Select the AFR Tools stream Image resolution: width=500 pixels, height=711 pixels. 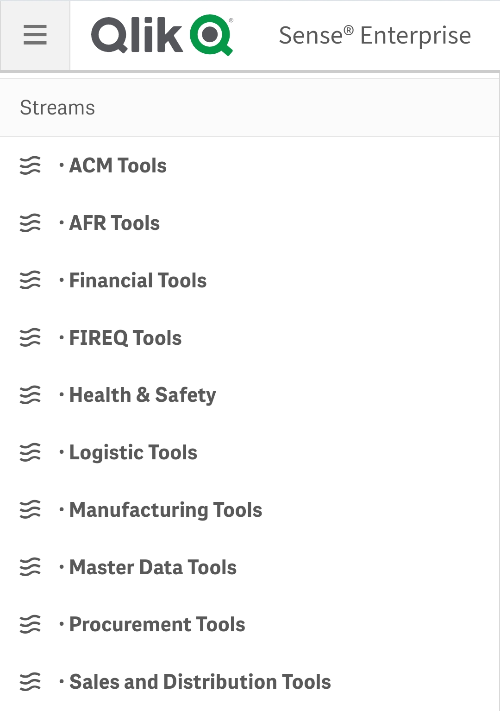[250, 223]
